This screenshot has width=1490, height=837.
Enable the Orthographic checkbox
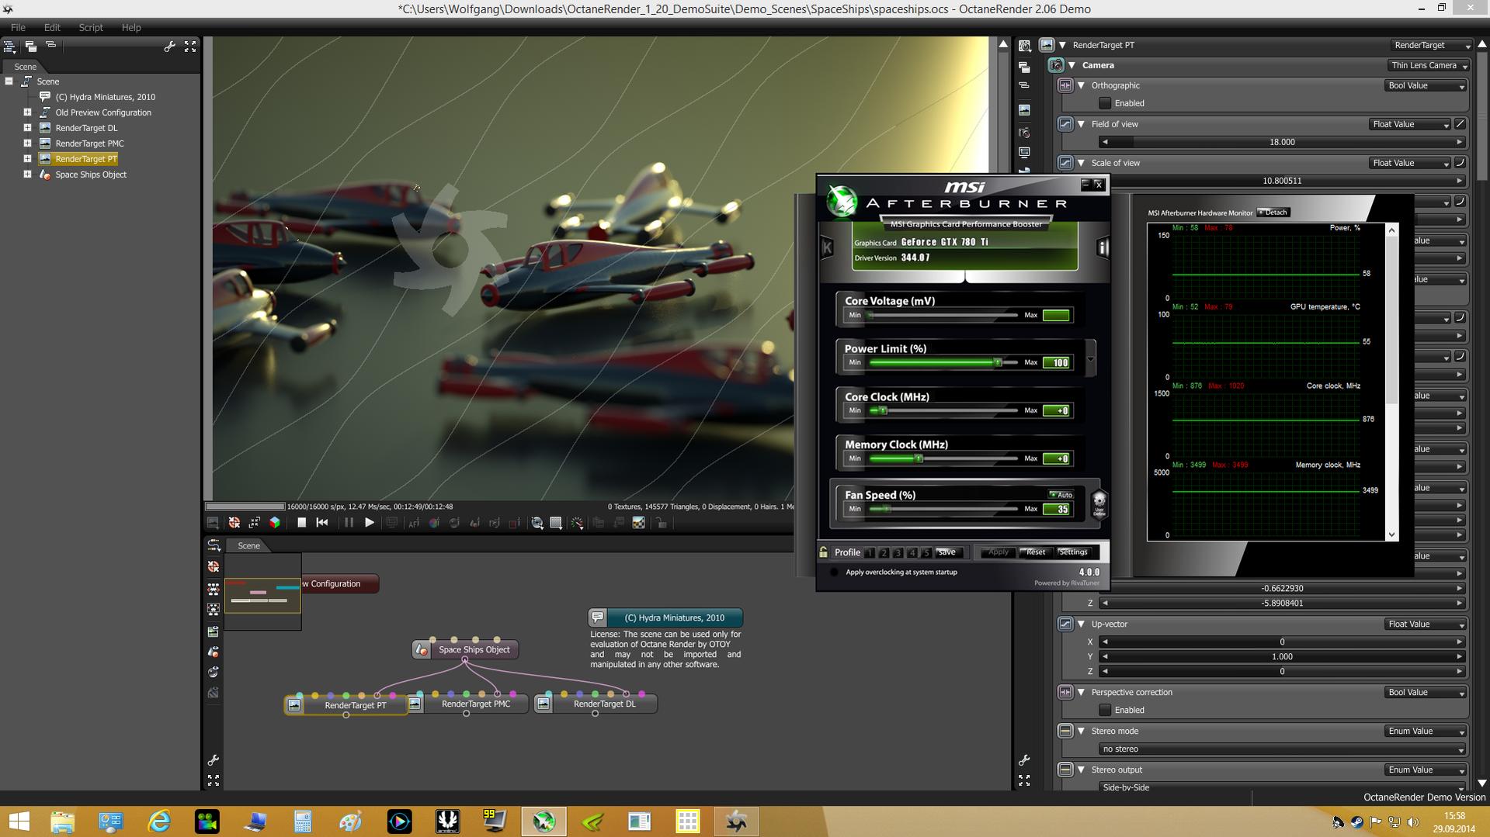click(x=1105, y=103)
